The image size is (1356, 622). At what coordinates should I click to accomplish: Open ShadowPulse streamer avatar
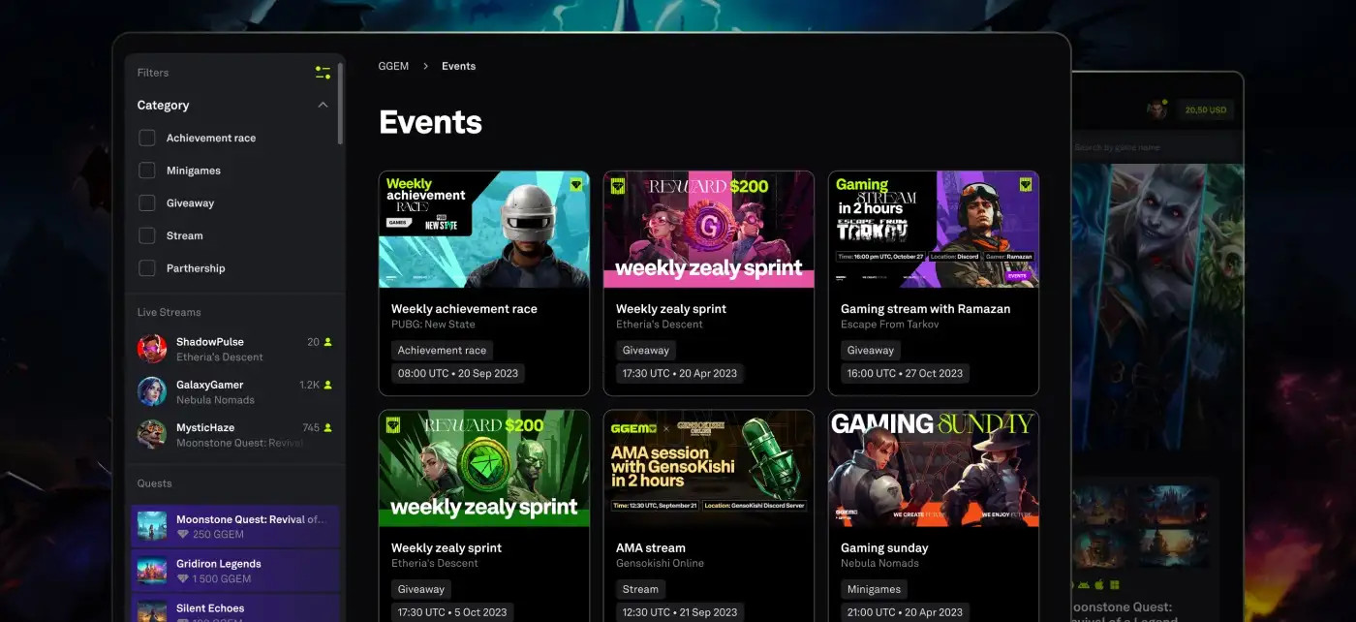click(x=152, y=349)
